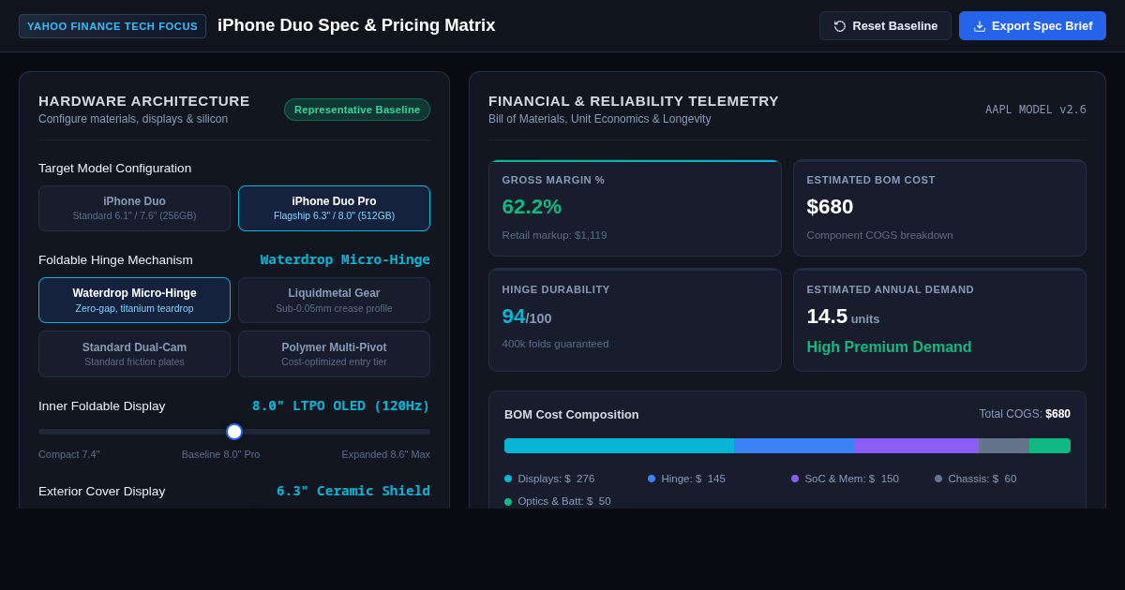Choose the Standard Dual-Cam hinge option
The width and height of the screenshot is (1125, 590).
[134, 354]
